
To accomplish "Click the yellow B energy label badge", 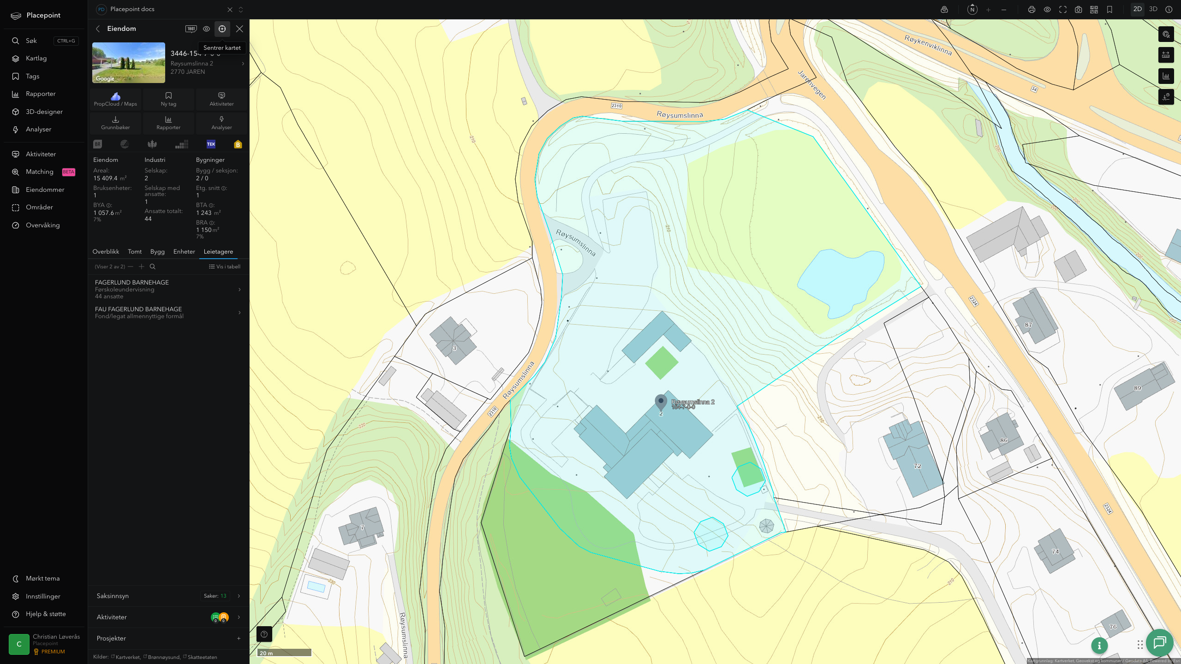I will (238, 144).
